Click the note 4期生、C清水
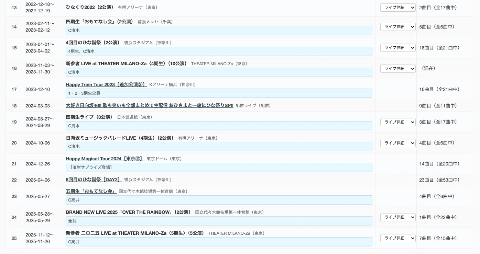This screenshot has width=480, height=254. (x=219, y=51)
